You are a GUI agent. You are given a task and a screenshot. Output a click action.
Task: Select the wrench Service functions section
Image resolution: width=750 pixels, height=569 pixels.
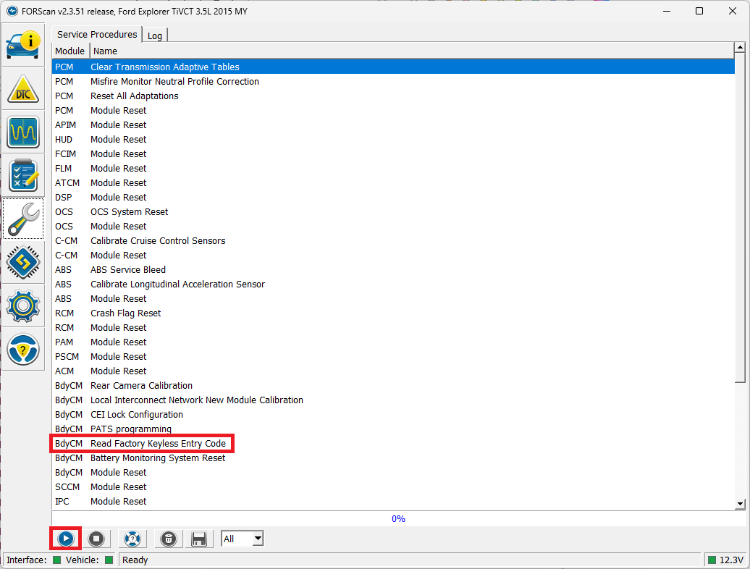coord(23,219)
